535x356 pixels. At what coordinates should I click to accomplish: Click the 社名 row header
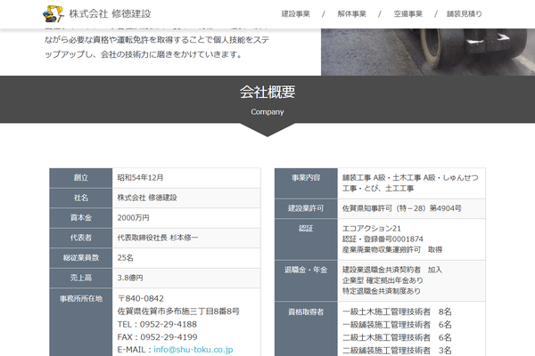(x=81, y=198)
